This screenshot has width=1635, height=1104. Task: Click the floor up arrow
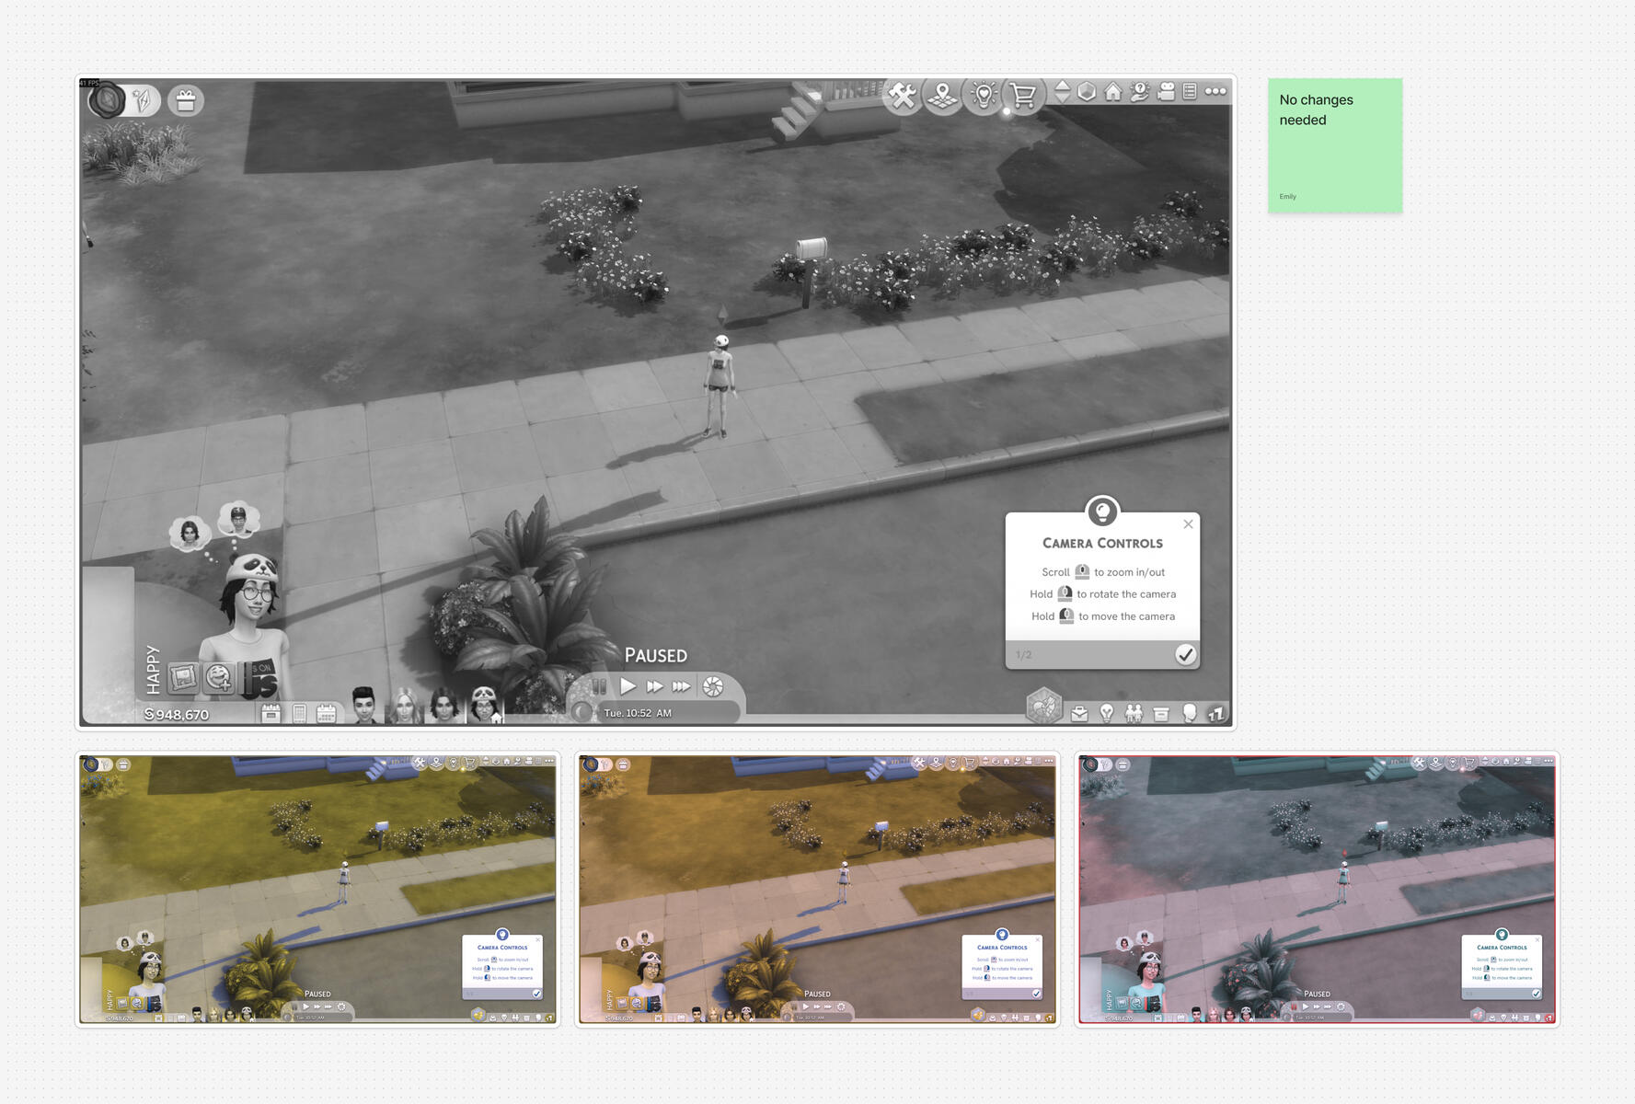1062,85
